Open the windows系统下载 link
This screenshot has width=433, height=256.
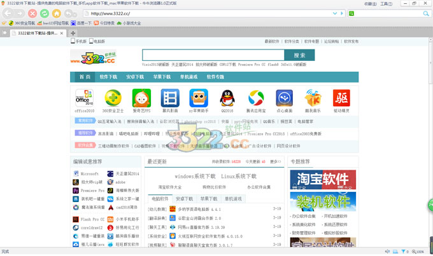(195, 176)
